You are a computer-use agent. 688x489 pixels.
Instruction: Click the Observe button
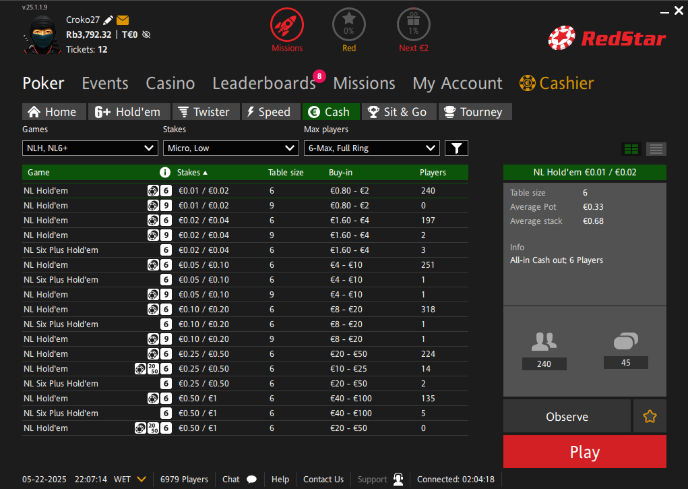(x=567, y=417)
